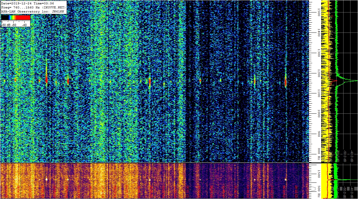Click the 900 frequency axis label
The height and width of the screenshot is (199, 358).
pyautogui.click(x=319, y=134)
